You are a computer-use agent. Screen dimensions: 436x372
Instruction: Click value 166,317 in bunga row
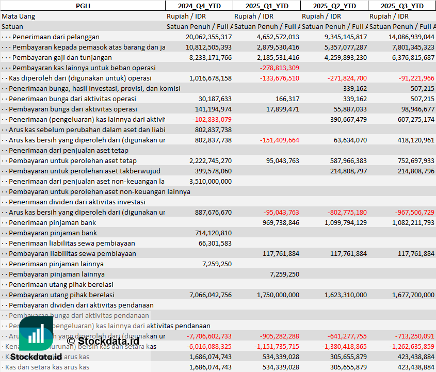point(287,99)
